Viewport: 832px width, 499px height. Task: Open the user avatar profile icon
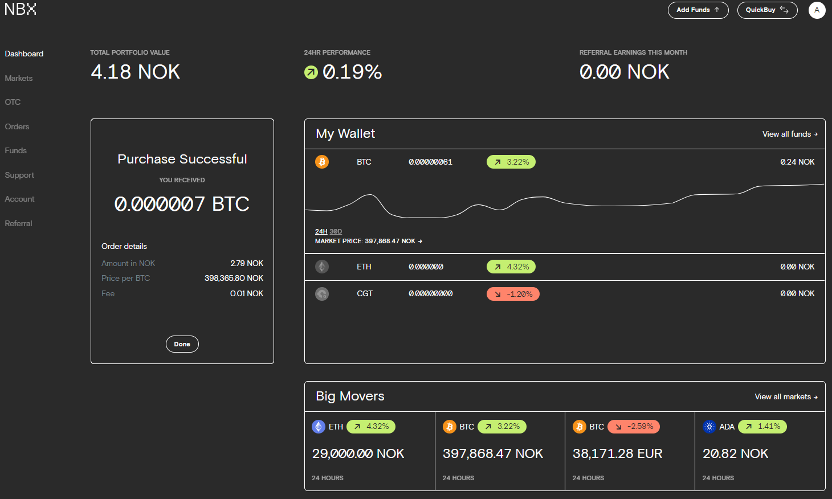[817, 10]
